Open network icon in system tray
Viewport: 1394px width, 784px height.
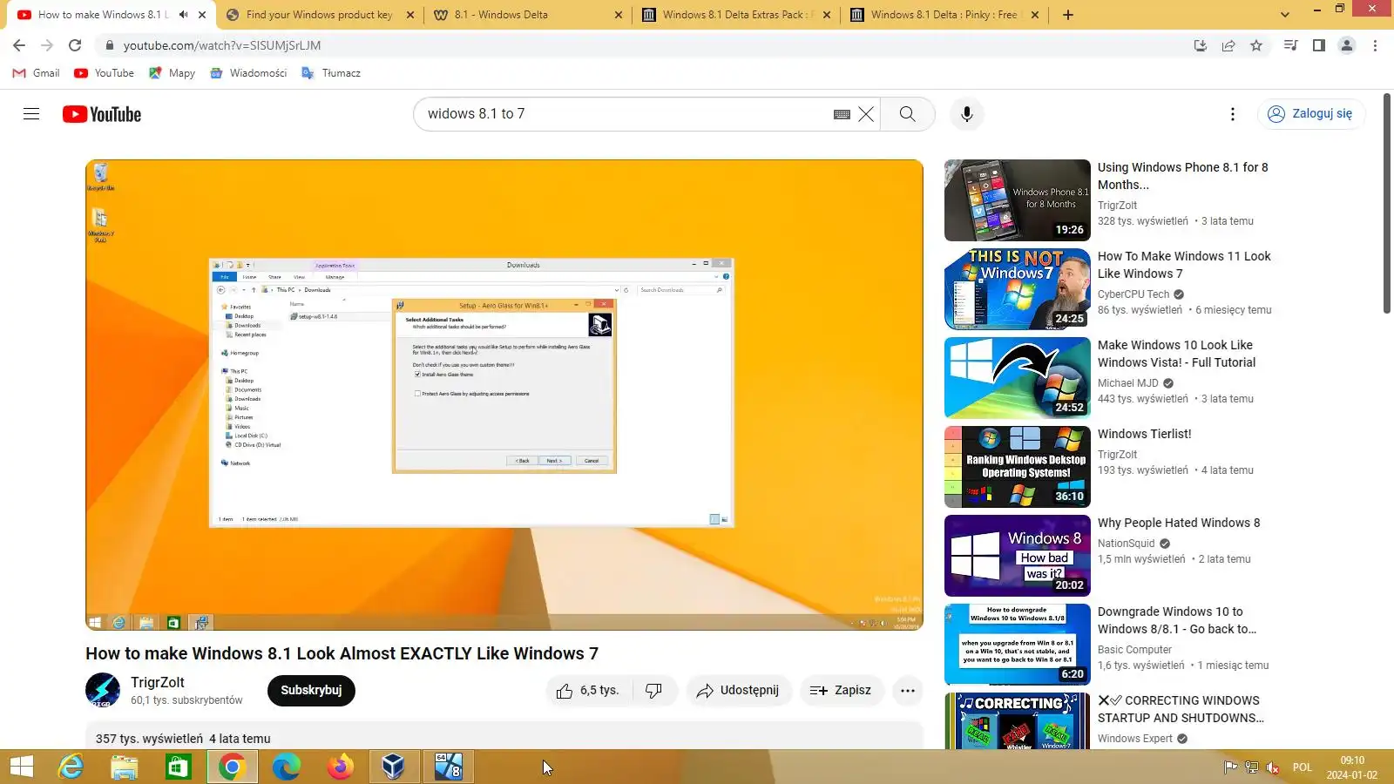(1252, 767)
